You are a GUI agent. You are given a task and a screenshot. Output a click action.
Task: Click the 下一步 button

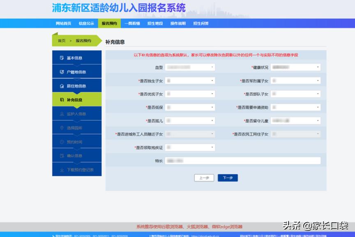pos(228,178)
